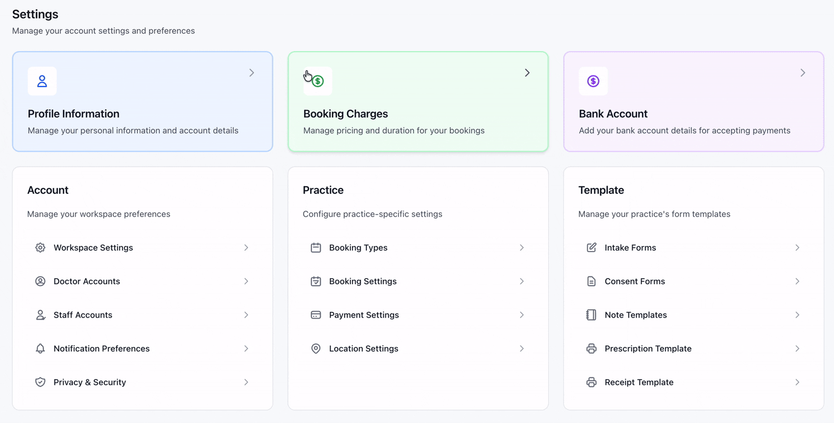Click the Payment Settings card icon
834x423 pixels.
(316, 315)
